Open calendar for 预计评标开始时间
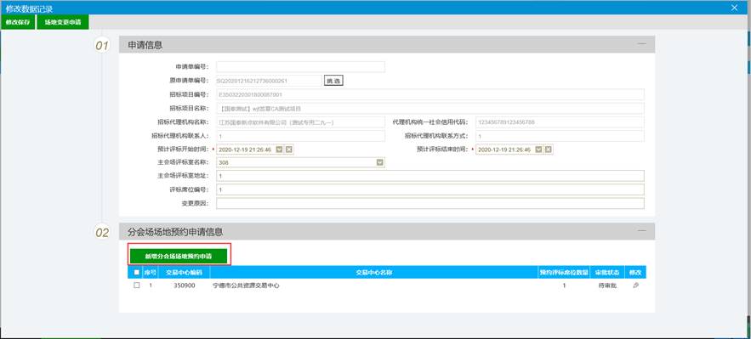 click(x=280, y=150)
